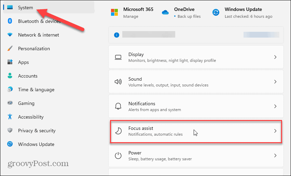Click the Accounts person icon
This screenshot has height=176, width=291.
click(10, 76)
